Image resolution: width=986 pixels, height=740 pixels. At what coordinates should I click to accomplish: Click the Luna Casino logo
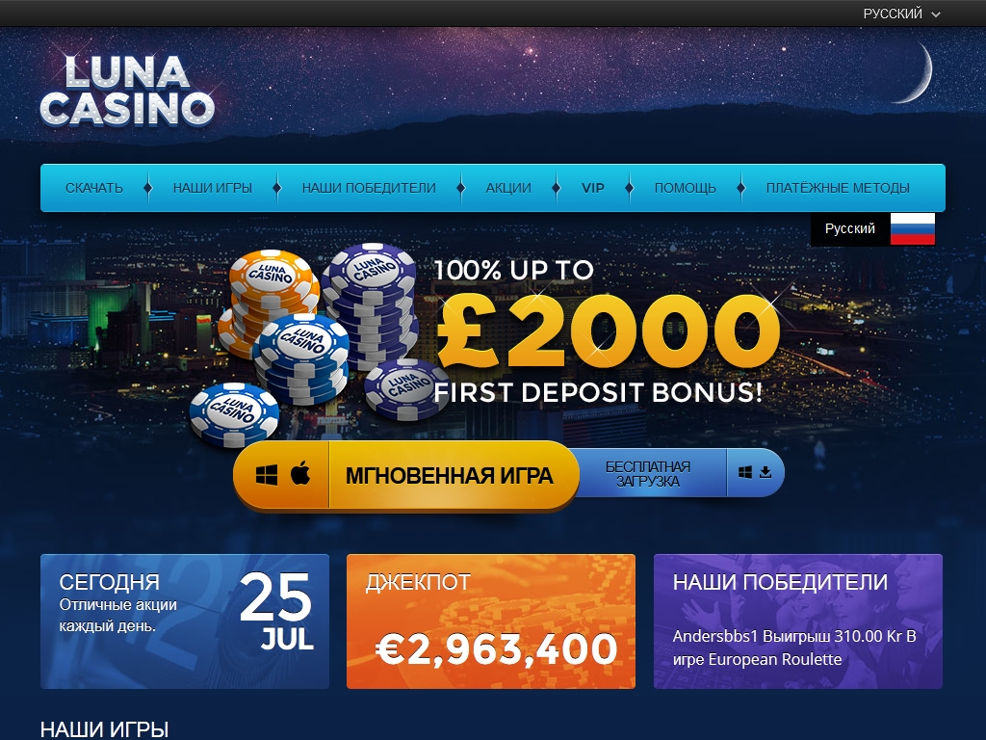[128, 90]
